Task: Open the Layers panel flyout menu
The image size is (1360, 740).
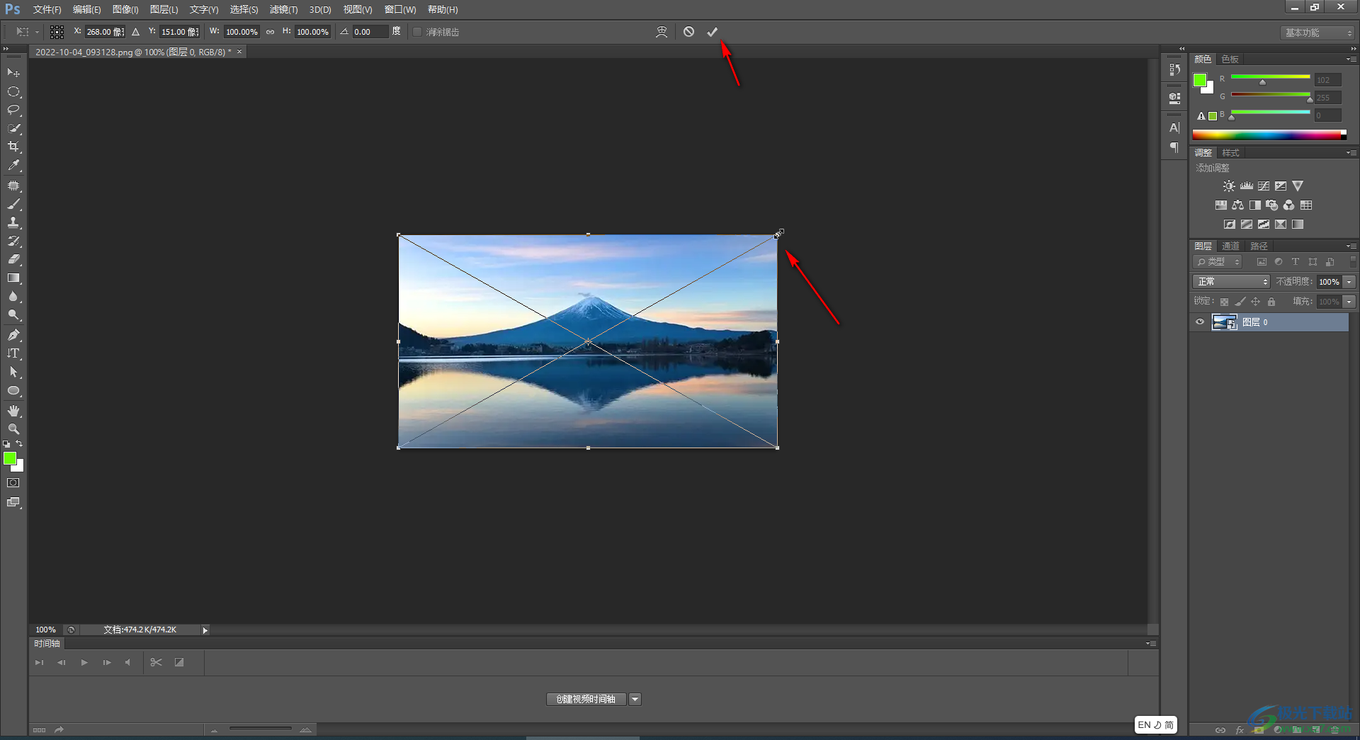Action: (x=1351, y=246)
